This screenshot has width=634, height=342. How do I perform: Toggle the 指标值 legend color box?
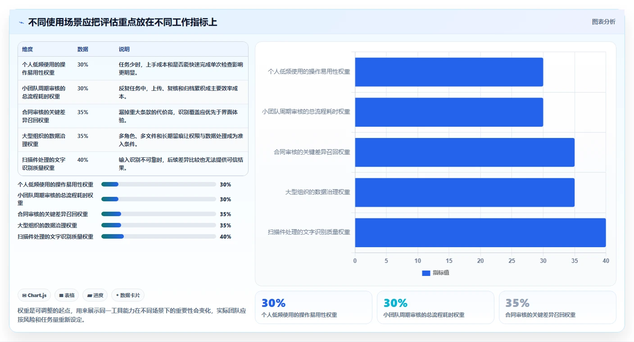[x=426, y=273]
